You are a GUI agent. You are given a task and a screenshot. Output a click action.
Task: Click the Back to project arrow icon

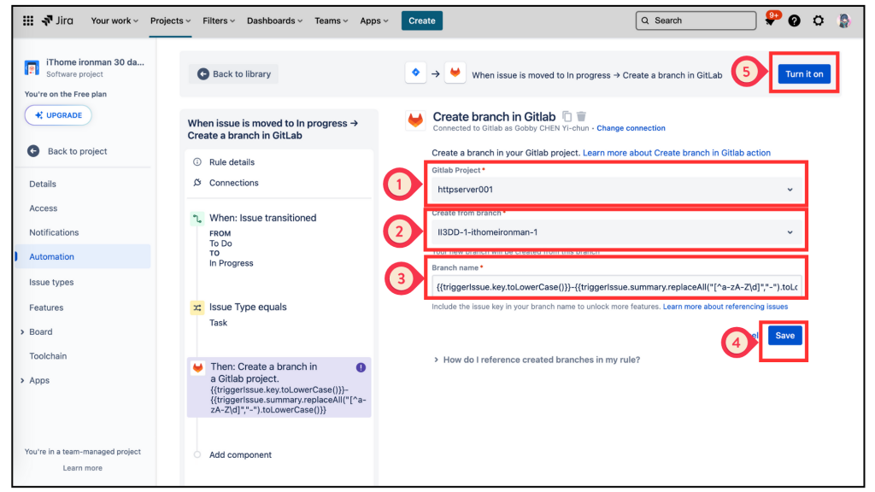(x=33, y=151)
